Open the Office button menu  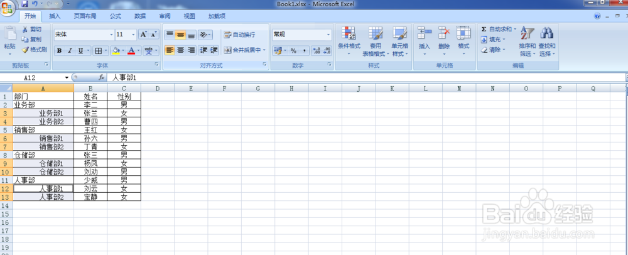8,8
